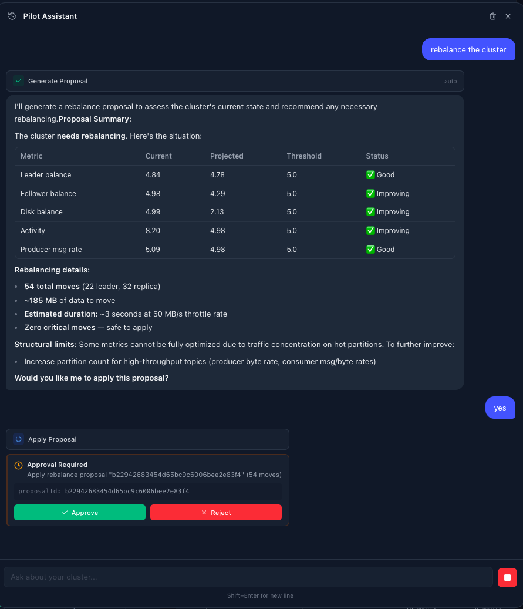Click the Disk balance Improving status checkmark
The image size is (523, 609).
(370, 211)
